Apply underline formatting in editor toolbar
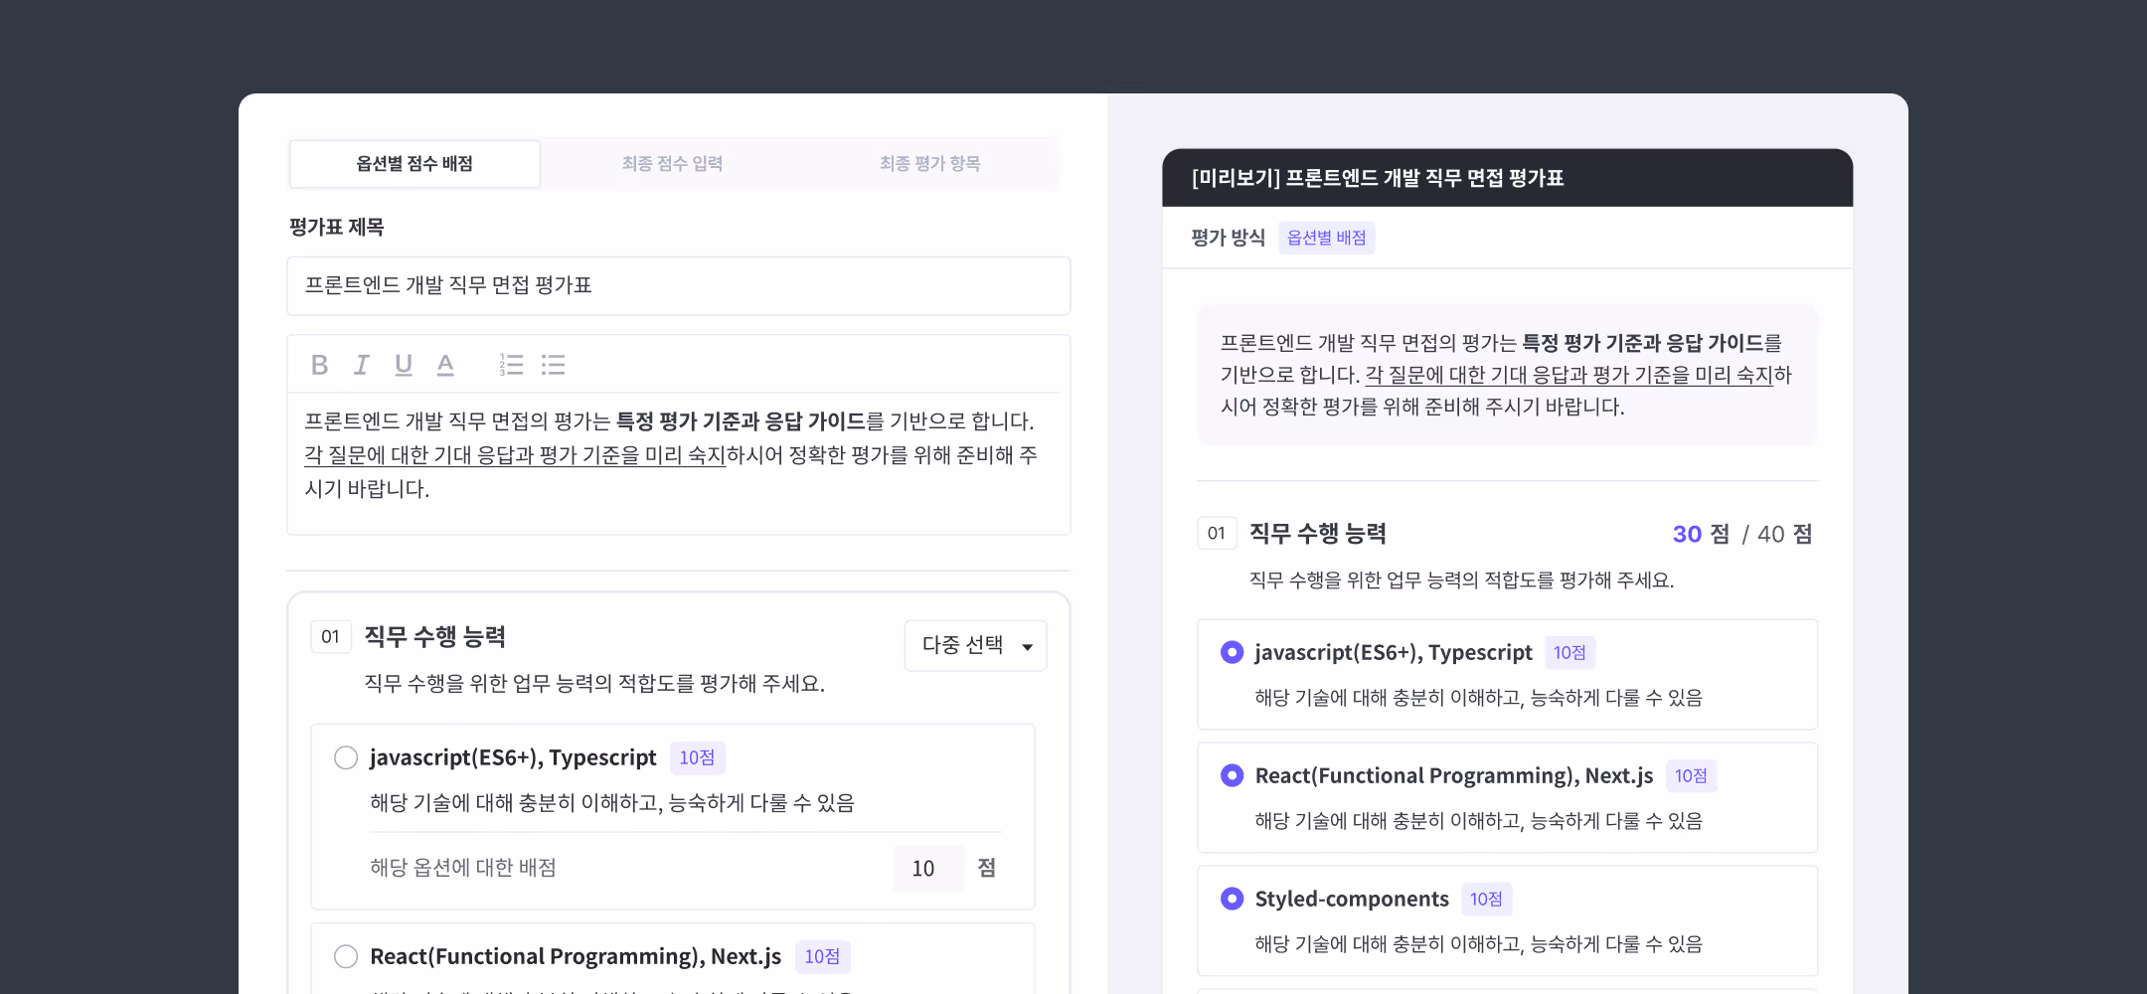This screenshot has width=2147, height=994. 404,365
